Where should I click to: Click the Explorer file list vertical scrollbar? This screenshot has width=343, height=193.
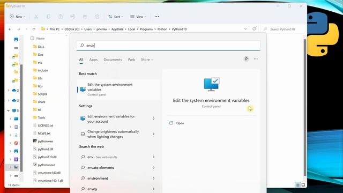click(x=305, y=107)
